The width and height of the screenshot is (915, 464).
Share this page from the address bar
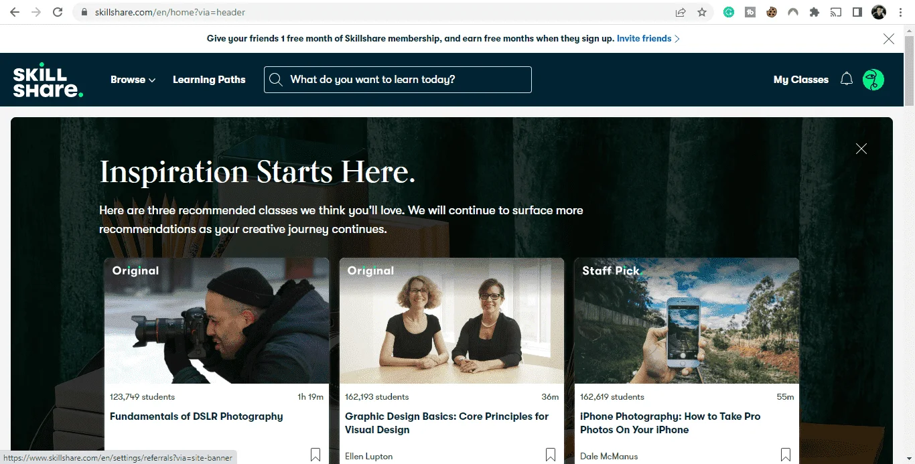tap(681, 12)
